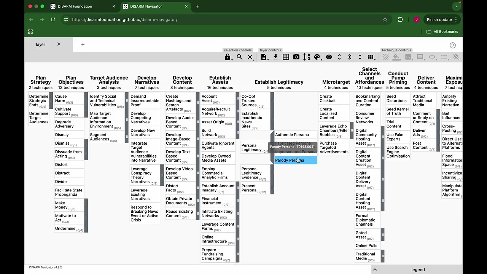This screenshot has height=274, width=487.
Task: Open the All Bookmarks folder
Action: pos(442,32)
